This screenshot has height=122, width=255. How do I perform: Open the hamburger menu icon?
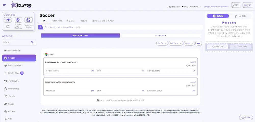click(4, 5)
